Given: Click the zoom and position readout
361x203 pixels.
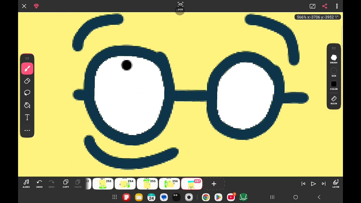Looking at the screenshot, I should point(318,17).
